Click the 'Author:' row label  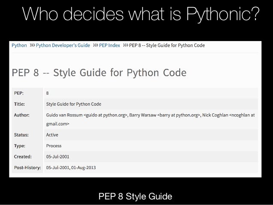coord(22,115)
